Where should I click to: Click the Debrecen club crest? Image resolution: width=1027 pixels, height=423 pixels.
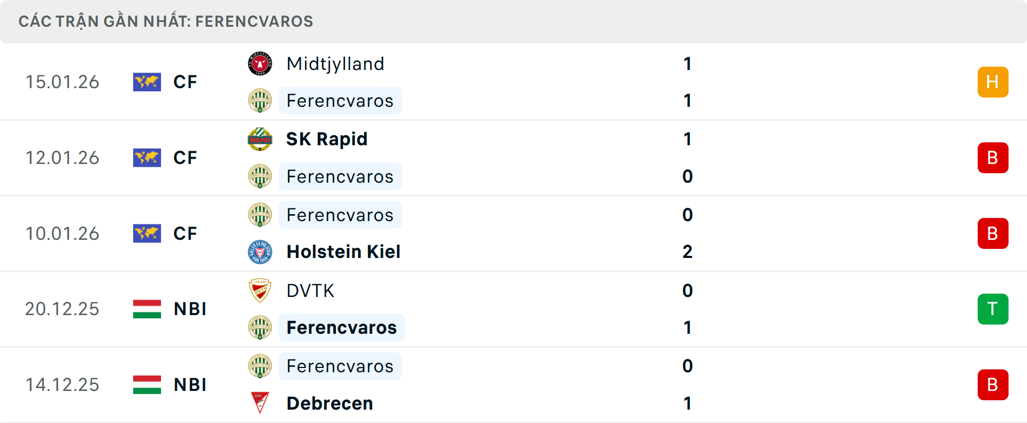[x=260, y=403]
